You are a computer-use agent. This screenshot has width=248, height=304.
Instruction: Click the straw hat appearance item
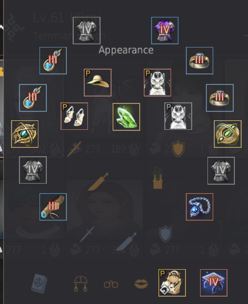tap(97, 82)
